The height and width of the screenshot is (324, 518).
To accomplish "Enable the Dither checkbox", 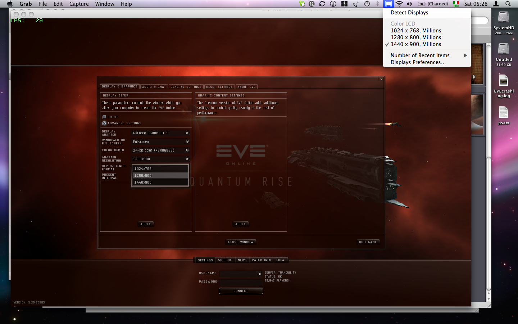I will pos(104,117).
